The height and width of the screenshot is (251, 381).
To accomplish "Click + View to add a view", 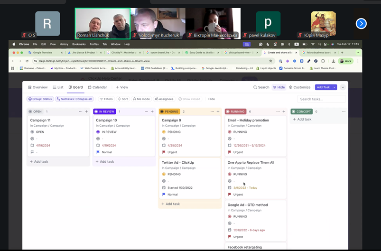I will tap(122, 87).
